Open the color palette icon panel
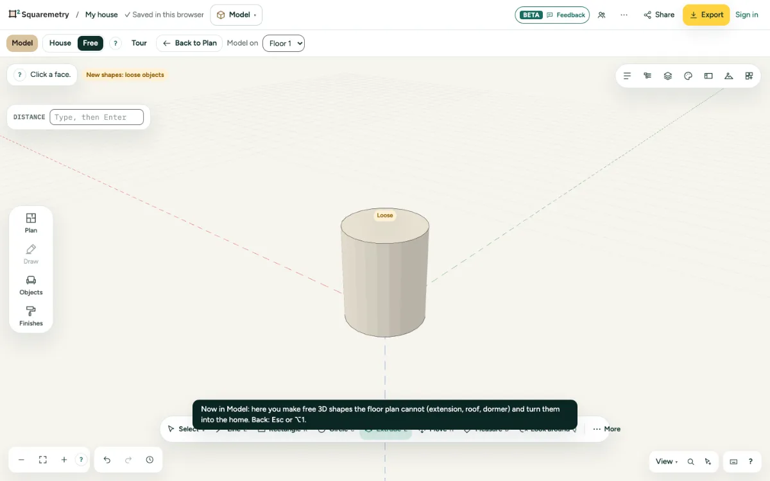The image size is (770, 481). tap(689, 76)
